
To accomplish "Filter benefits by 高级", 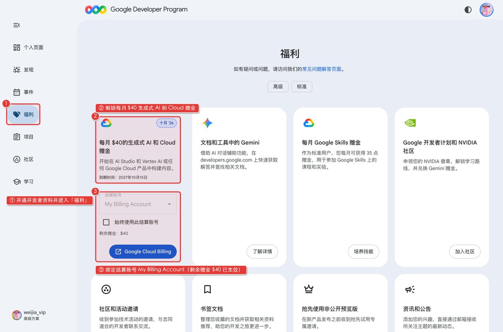I will click(x=278, y=87).
